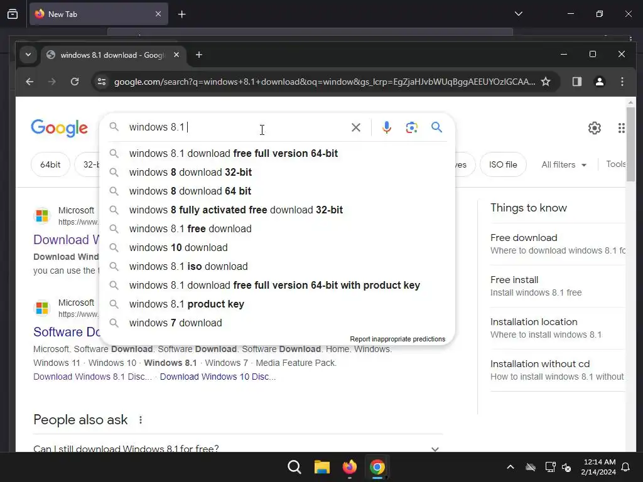Expand the All filters dropdown
Image resolution: width=643 pixels, height=482 pixels.
564,165
